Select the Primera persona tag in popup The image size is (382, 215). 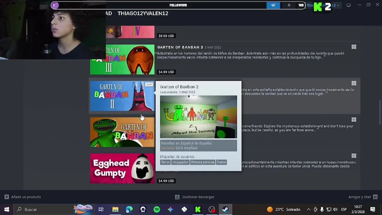(203, 162)
